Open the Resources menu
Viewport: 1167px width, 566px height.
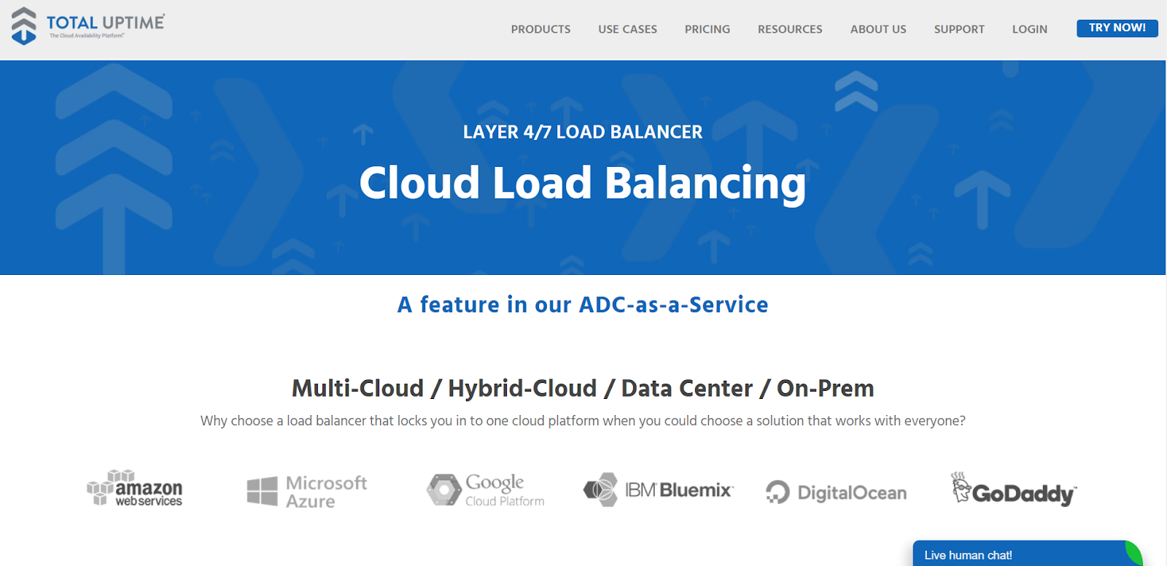pyautogui.click(x=790, y=29)
